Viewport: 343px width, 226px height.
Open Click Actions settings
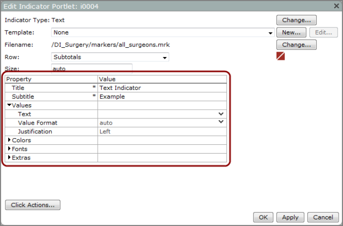[x=32, y=205]
